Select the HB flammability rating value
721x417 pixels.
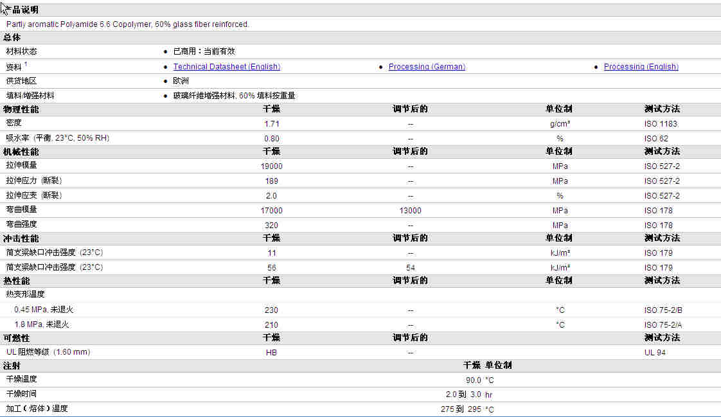271,353
